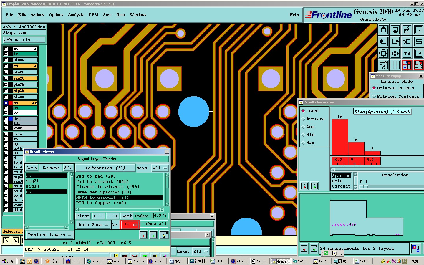This screenshot has height=265, width=424.
Task: Click the pan up view icon
Action: click(383, 30)
